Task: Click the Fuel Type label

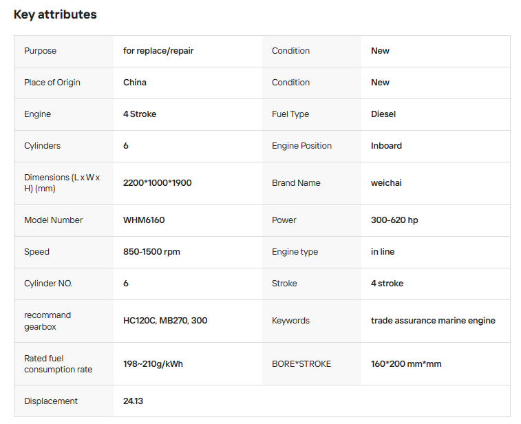Action: pos(290,114)
